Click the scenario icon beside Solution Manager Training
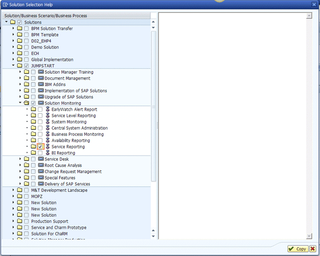This screenshot has height=256, width=320. (41, 72)
